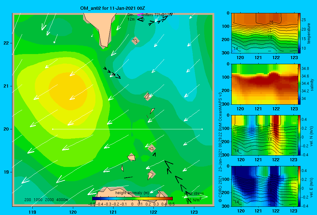
Task: Click the longitude label '120' under the main map
Action: click(x=73, y=212)
